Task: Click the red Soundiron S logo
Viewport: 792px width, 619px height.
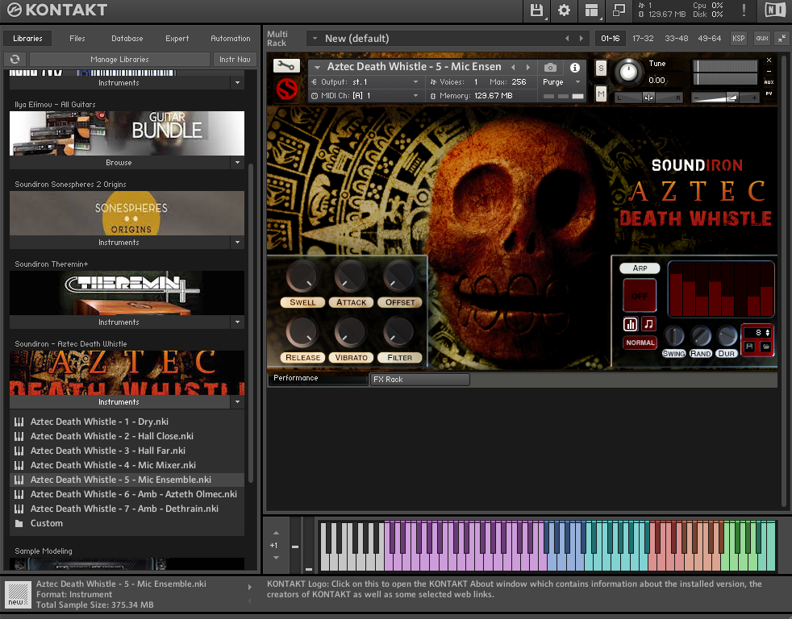Action: 286,89
